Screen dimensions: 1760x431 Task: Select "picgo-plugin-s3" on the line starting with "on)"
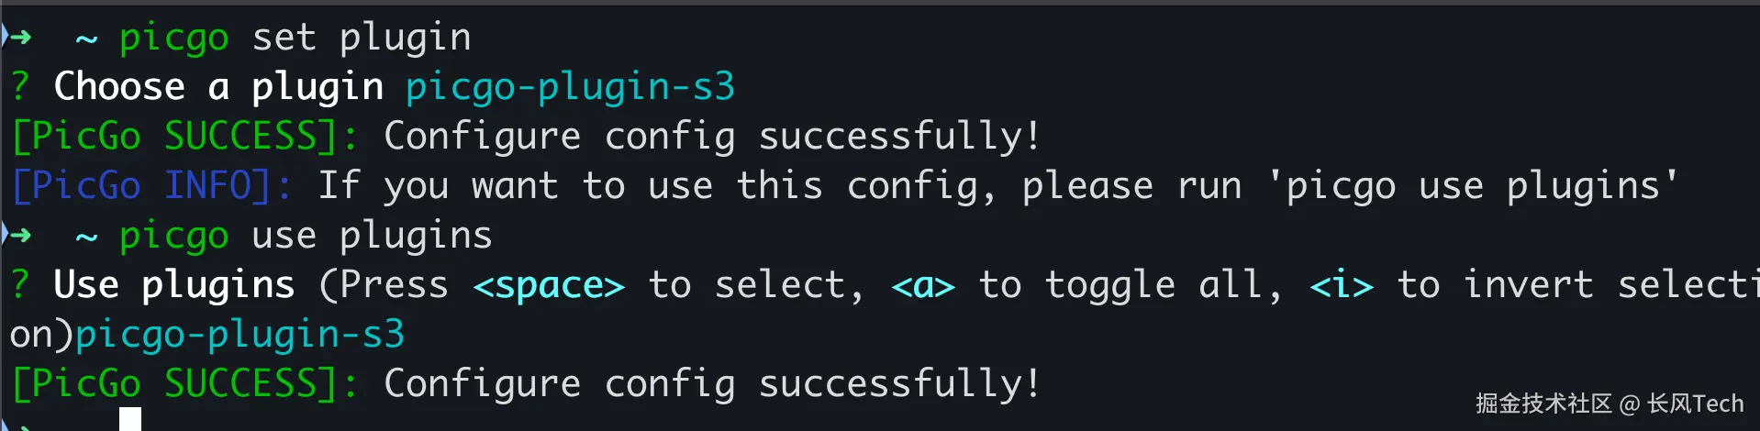[x=239, y=335]
